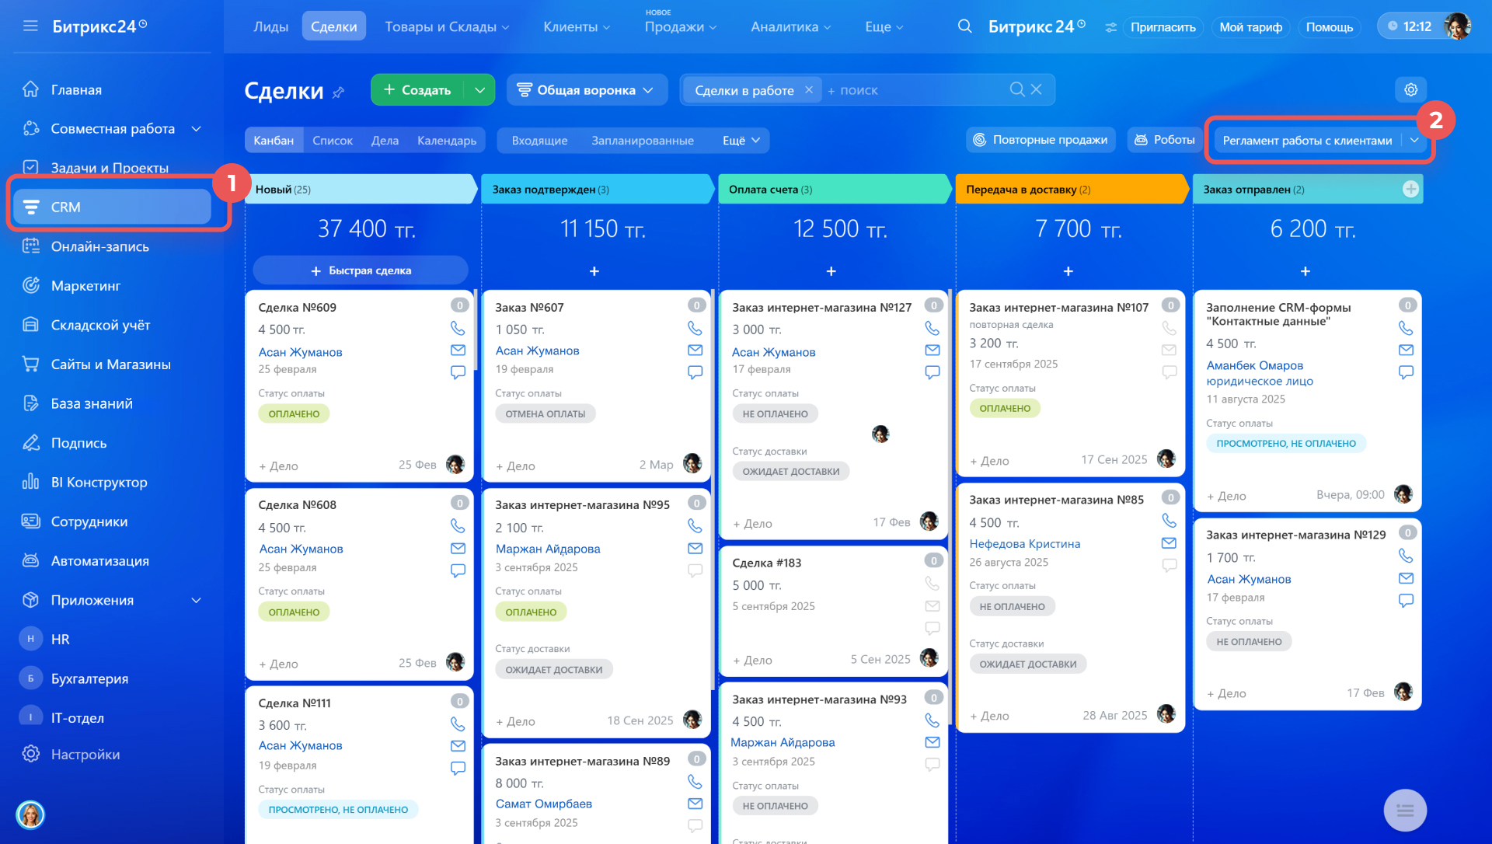Expand Совместная работа sidebar section
1492x844 pixels.
tap(196, 128)
